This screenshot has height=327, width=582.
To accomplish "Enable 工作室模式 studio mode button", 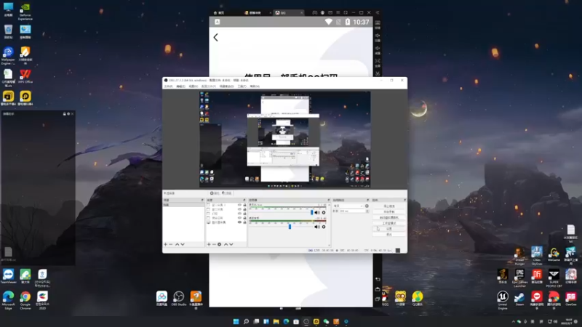I will (x=389, y=223).
